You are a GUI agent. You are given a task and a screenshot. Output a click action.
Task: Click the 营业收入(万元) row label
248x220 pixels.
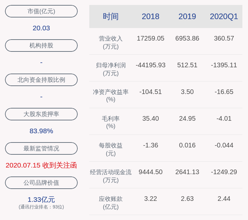coord(110,43)
